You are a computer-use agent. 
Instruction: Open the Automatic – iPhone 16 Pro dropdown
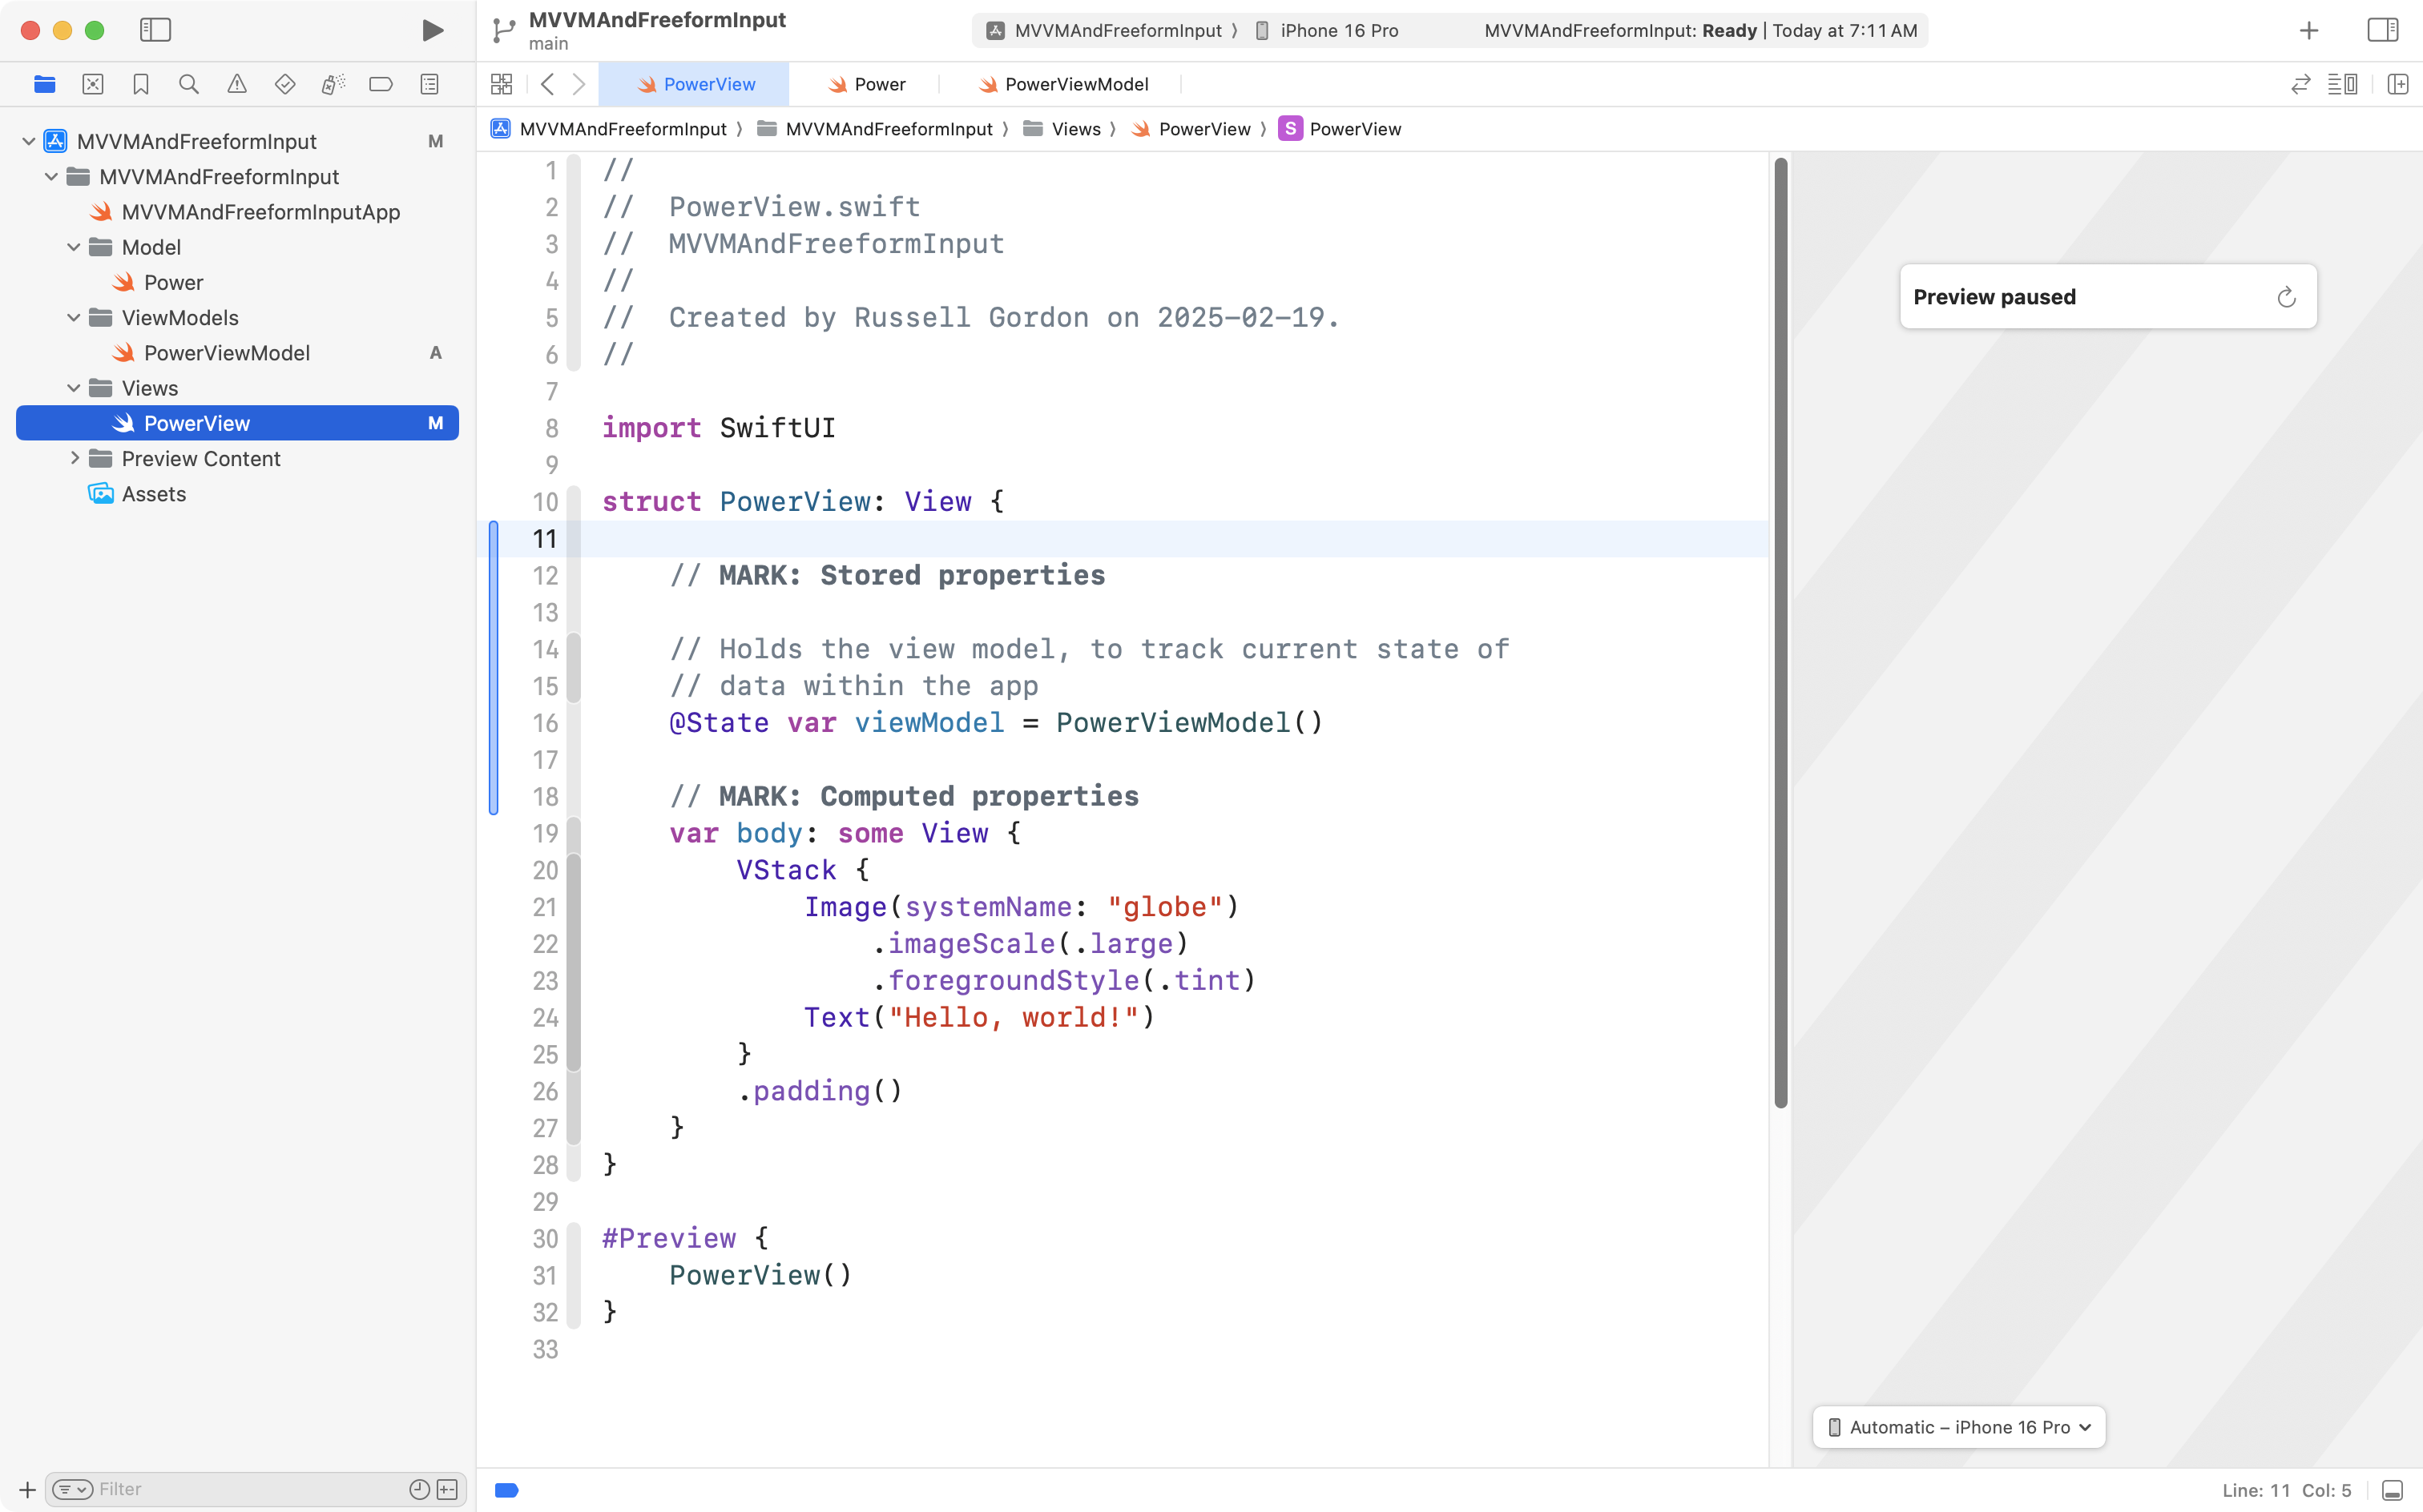point(1959,1427)
